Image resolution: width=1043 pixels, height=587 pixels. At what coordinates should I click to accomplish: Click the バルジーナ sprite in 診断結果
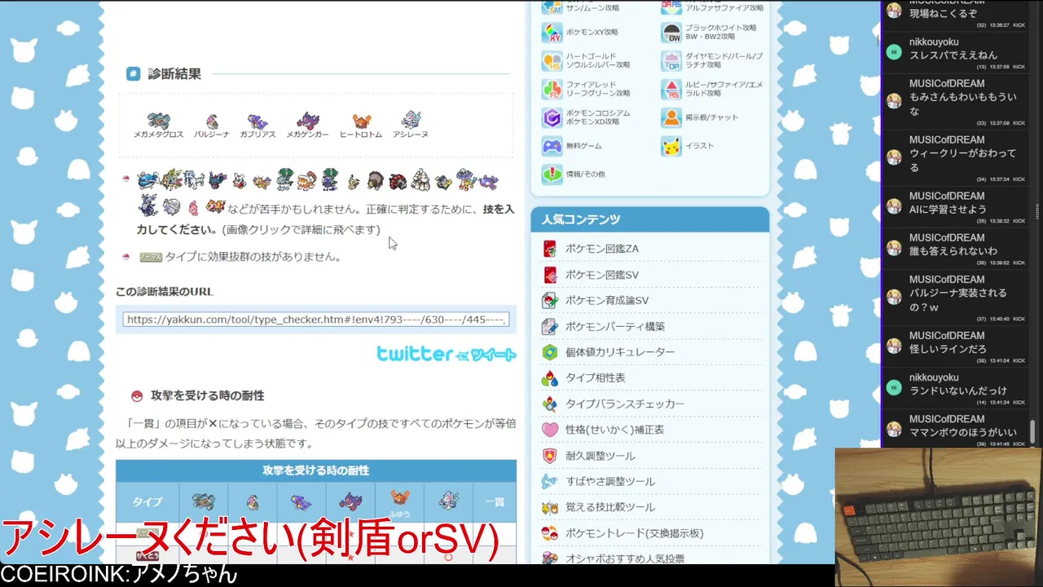(212, 121)
